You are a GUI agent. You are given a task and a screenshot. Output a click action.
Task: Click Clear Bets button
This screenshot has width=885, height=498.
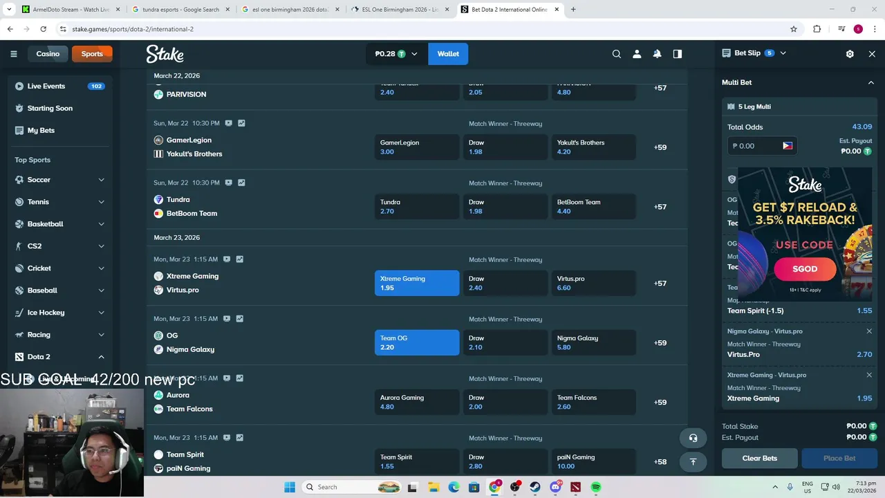[760, 458]
